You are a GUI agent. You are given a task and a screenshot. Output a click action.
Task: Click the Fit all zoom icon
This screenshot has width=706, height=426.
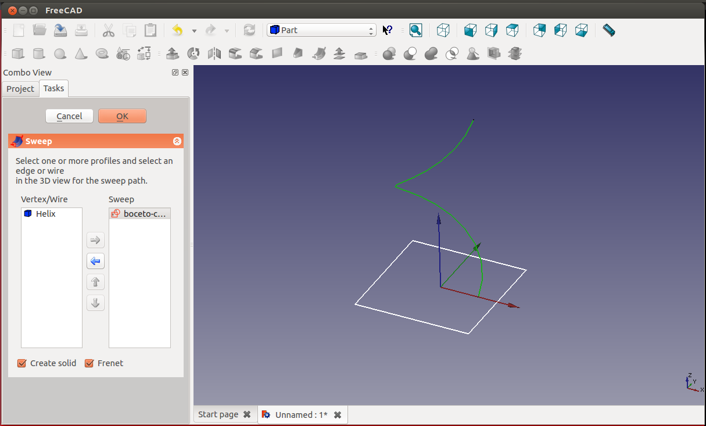point(415,30)
